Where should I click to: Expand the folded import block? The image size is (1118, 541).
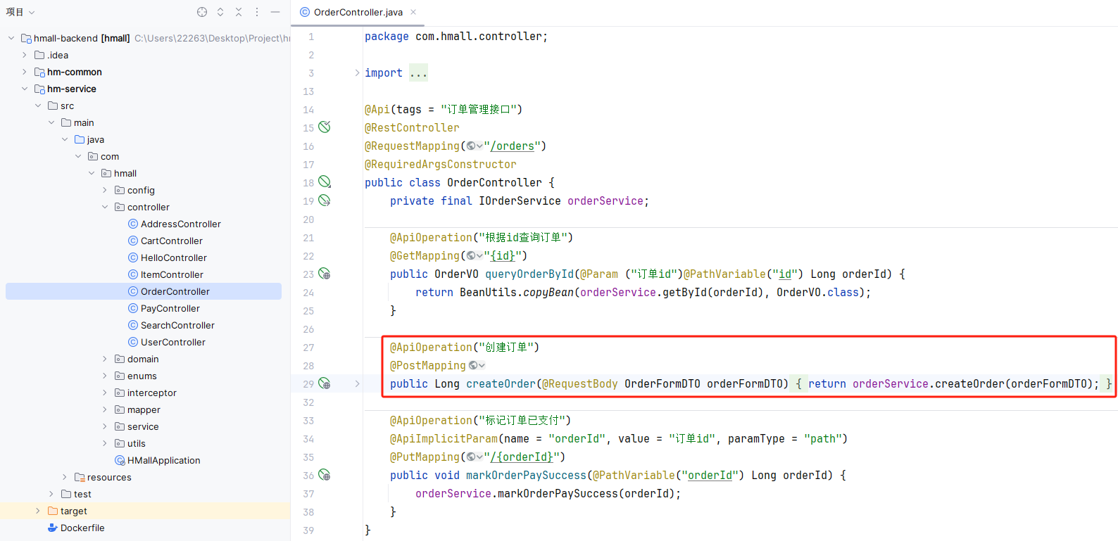point(357,72)
